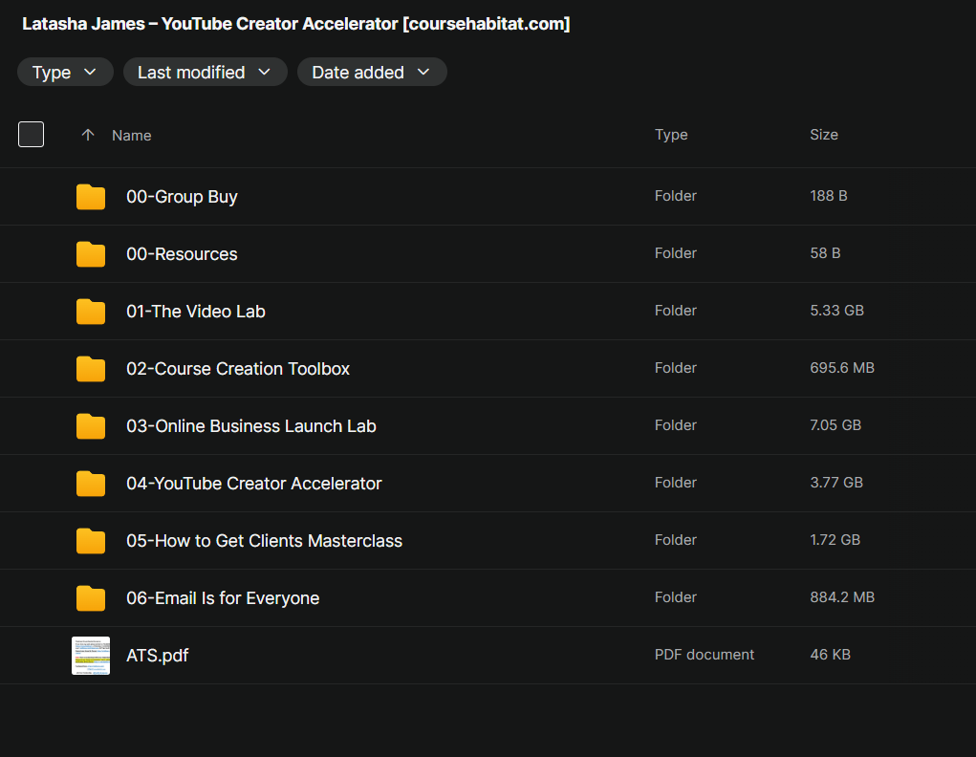Open 04-YouTube Creator Accelerator folder name
The height and width of the screenshot is (757, 976).
click(254, 483)
